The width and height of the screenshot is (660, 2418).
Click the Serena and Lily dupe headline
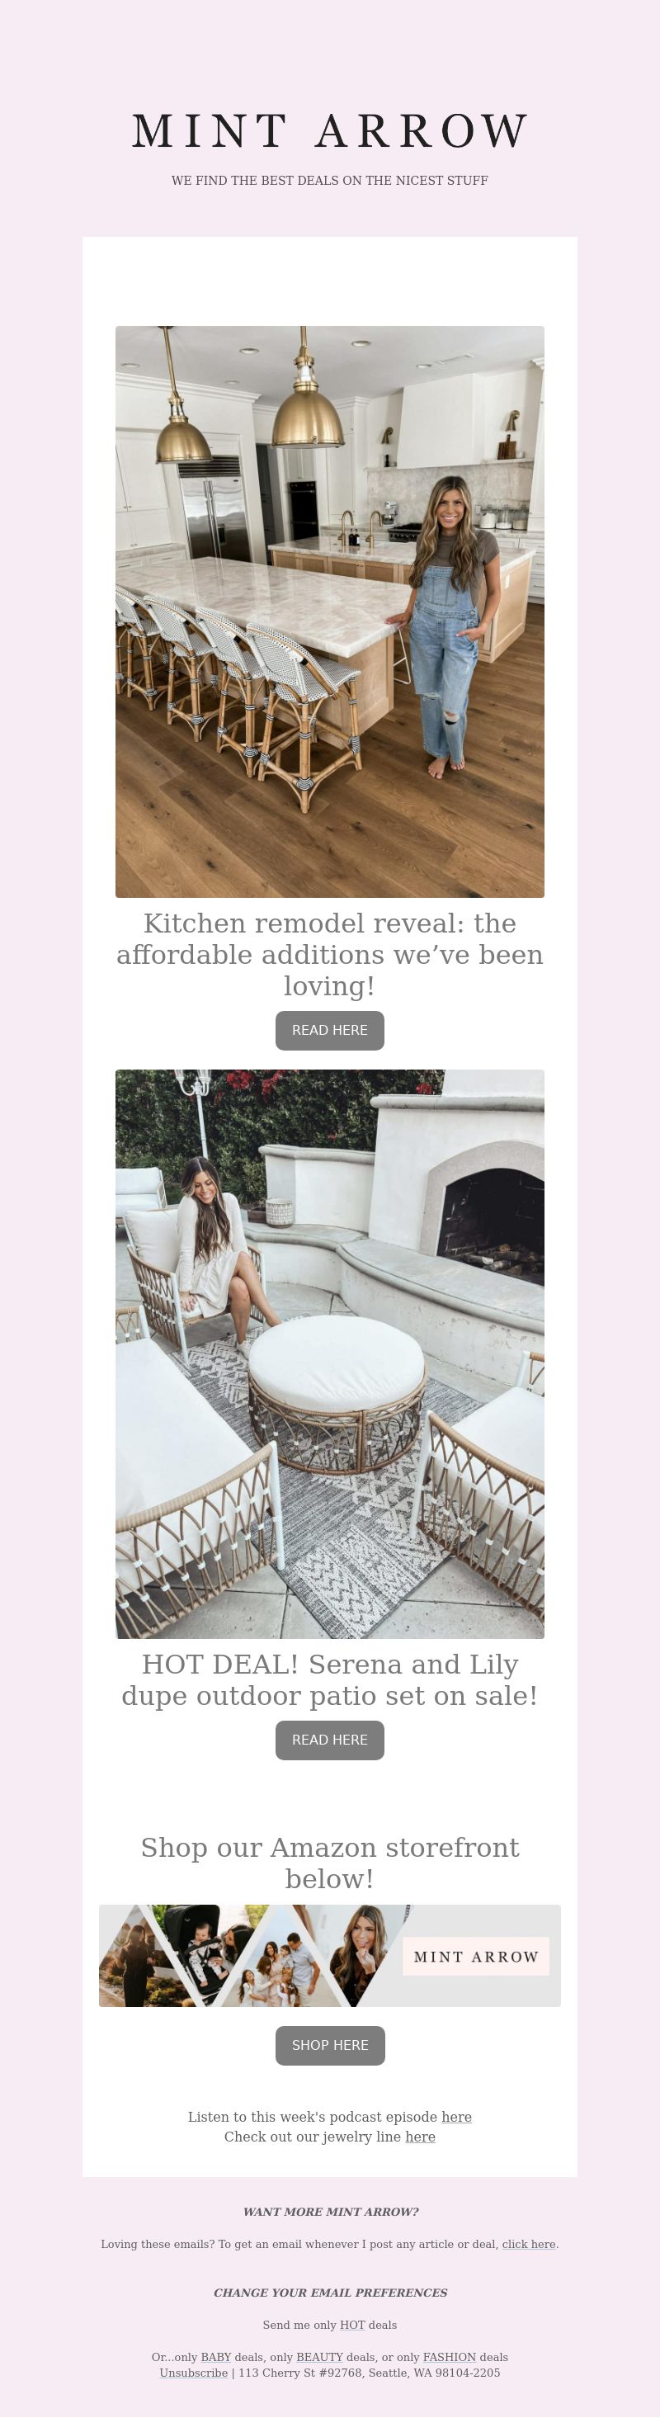[x=329, y=1680]
